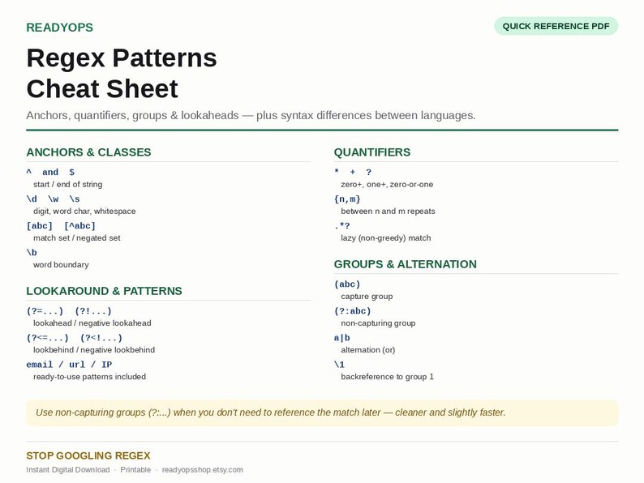Click the '(abc)' capture group pattern
This screenshot has height=483, width=644.
pyautogui.click(x=347, y=284)
